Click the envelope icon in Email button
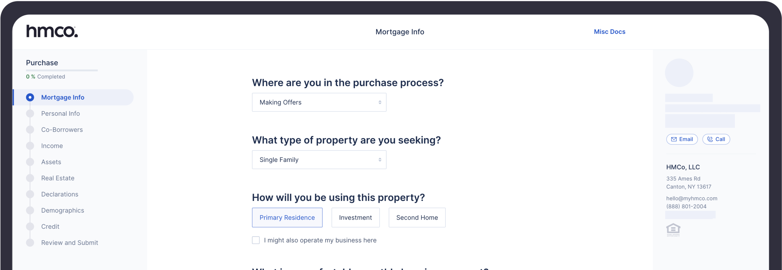The image size is (782, 270). 674,139
